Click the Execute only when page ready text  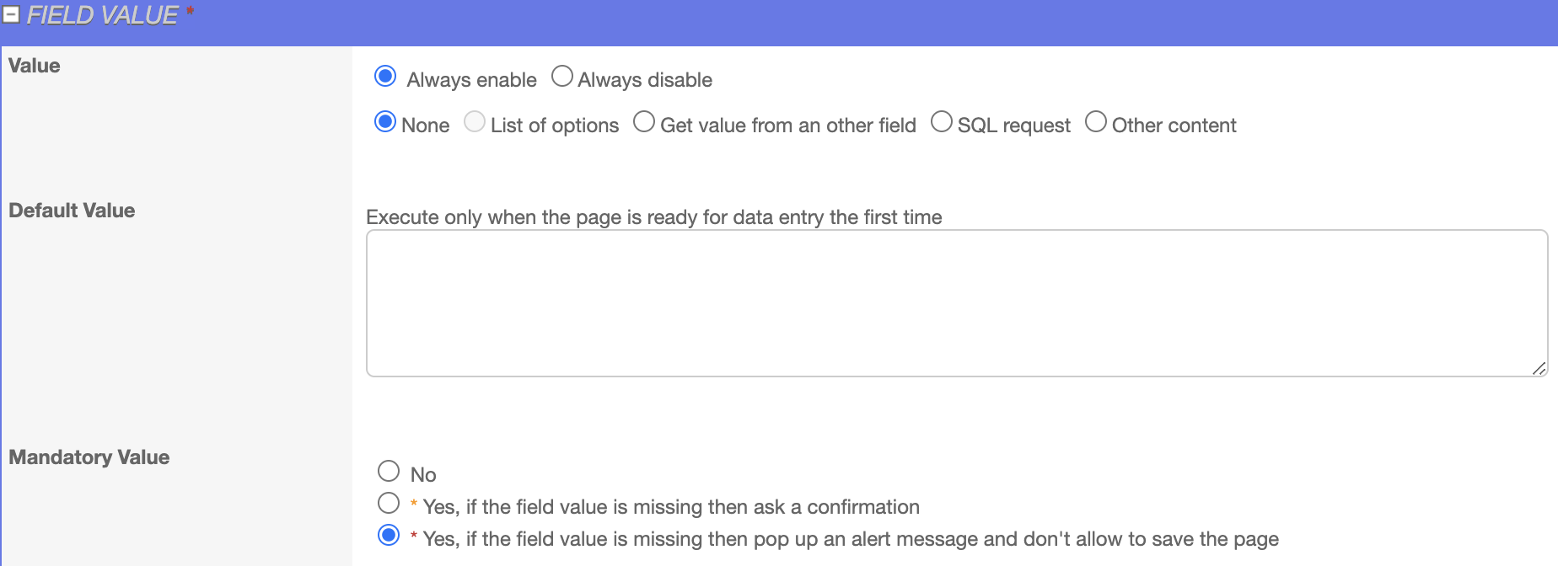point(653,217)
